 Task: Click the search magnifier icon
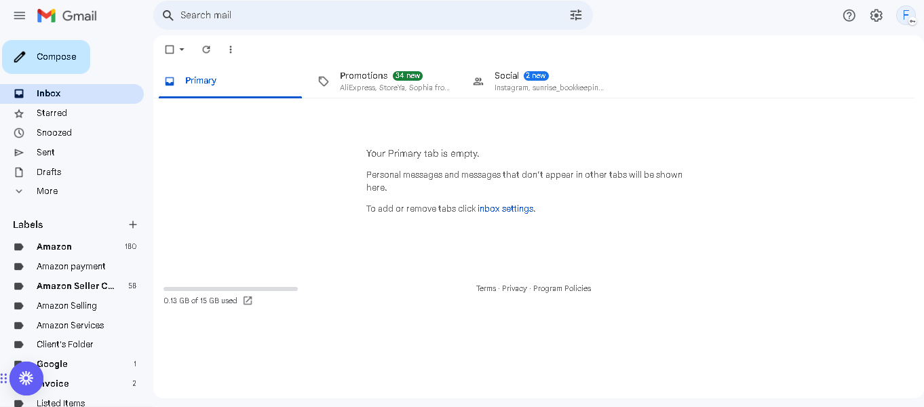tap(168, 15)
